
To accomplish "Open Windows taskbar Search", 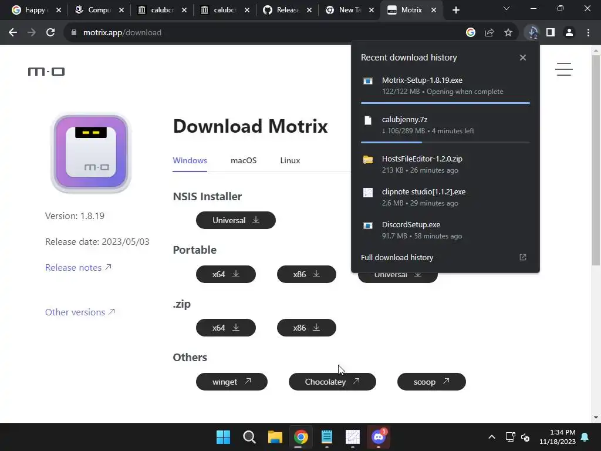I will 249,437.
